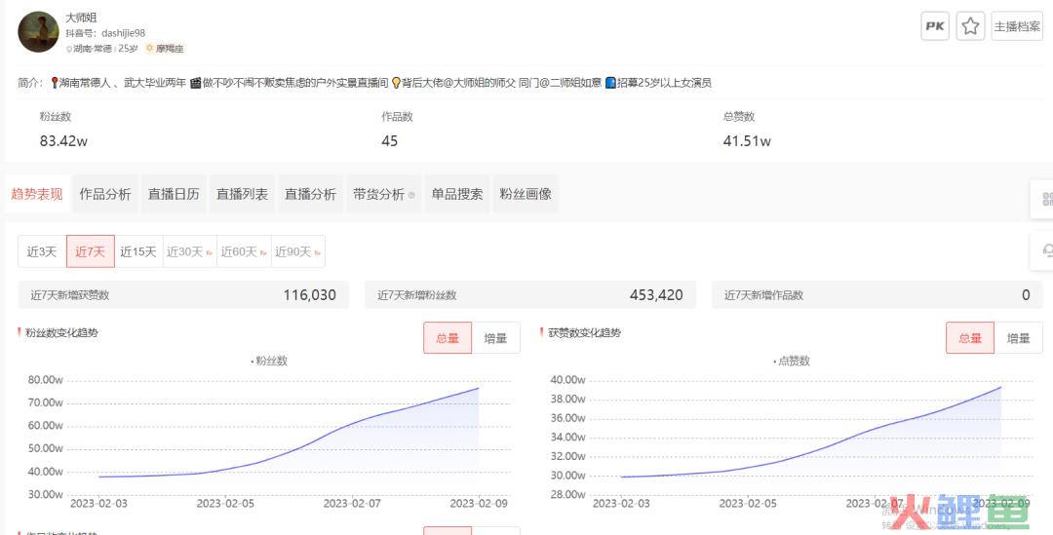Viewport: 1053px width, 535px height.
Task: Select 近90天 time range
Action: 298,251
